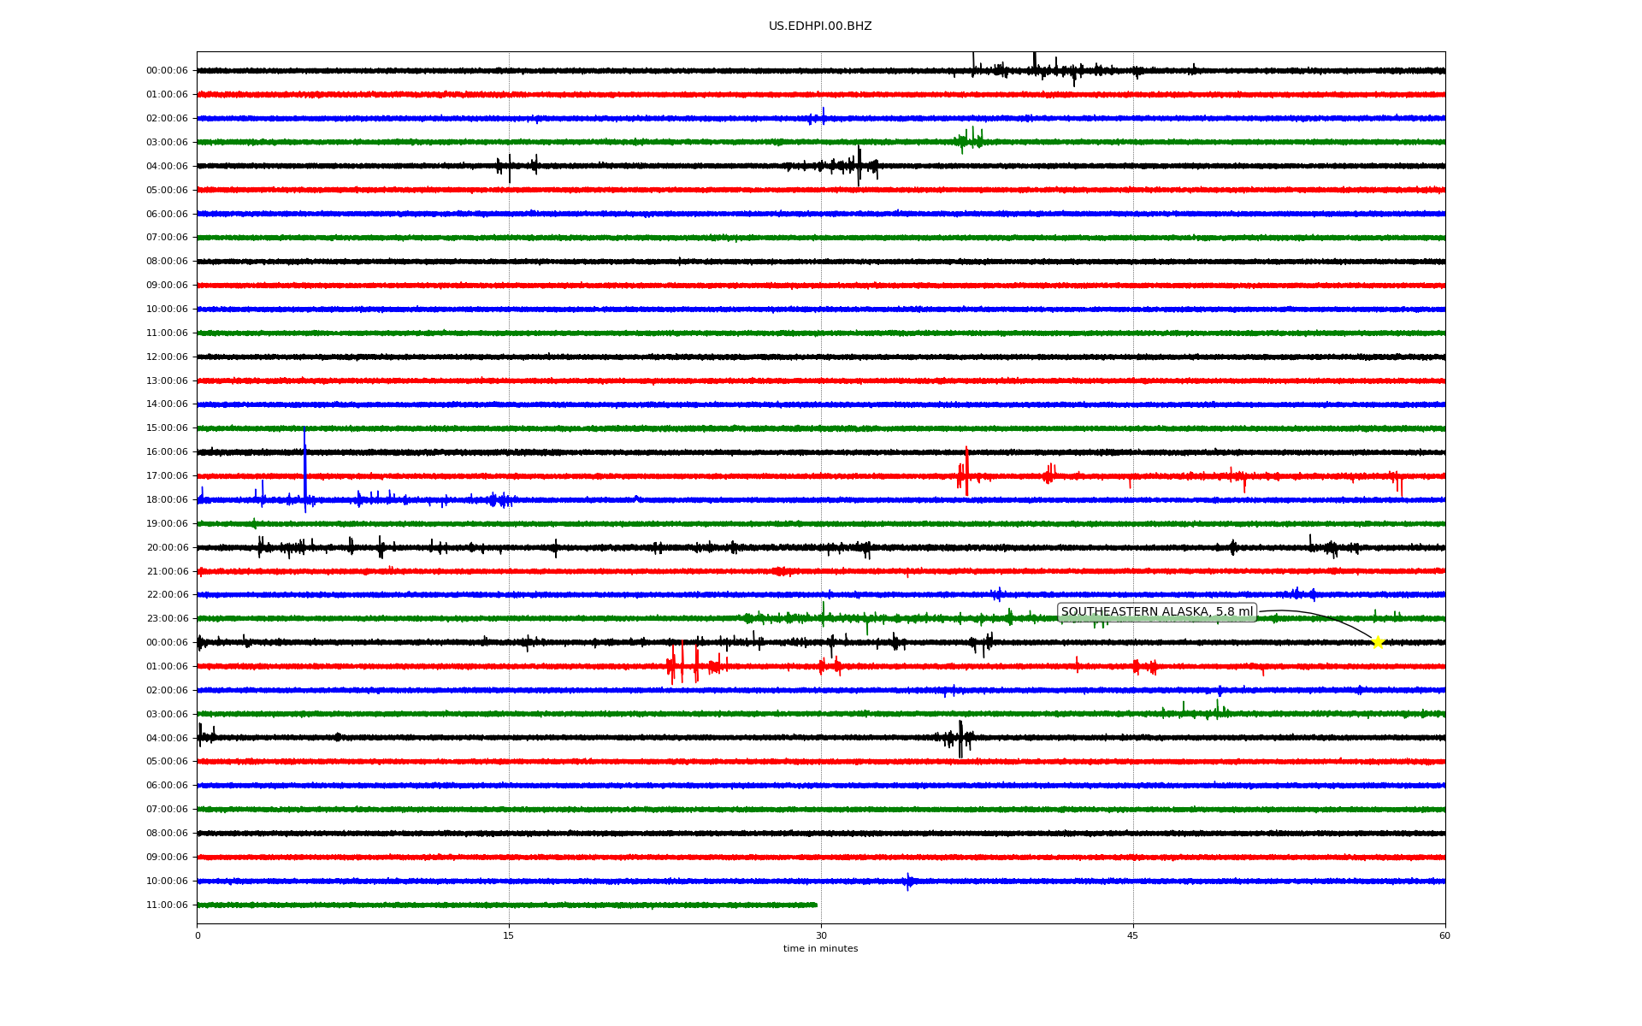Click the red event cluster on the lower 01:00:06 trace
This screenshot has height=1026, width=1642.
(x=684, y=665)
